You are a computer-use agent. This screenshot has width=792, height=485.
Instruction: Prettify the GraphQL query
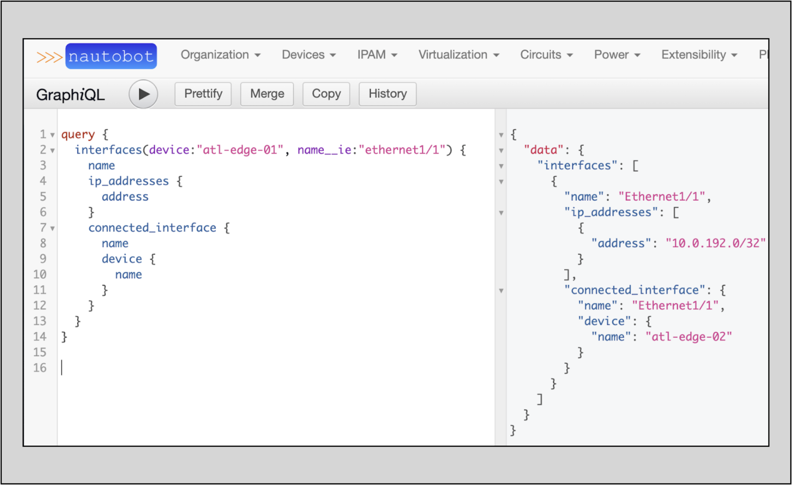click(203, 94)
